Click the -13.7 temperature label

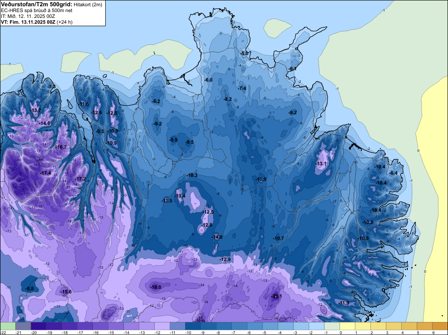[36, 110]
